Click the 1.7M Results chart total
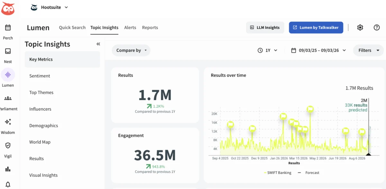386x189 pixels. point(359,88)
